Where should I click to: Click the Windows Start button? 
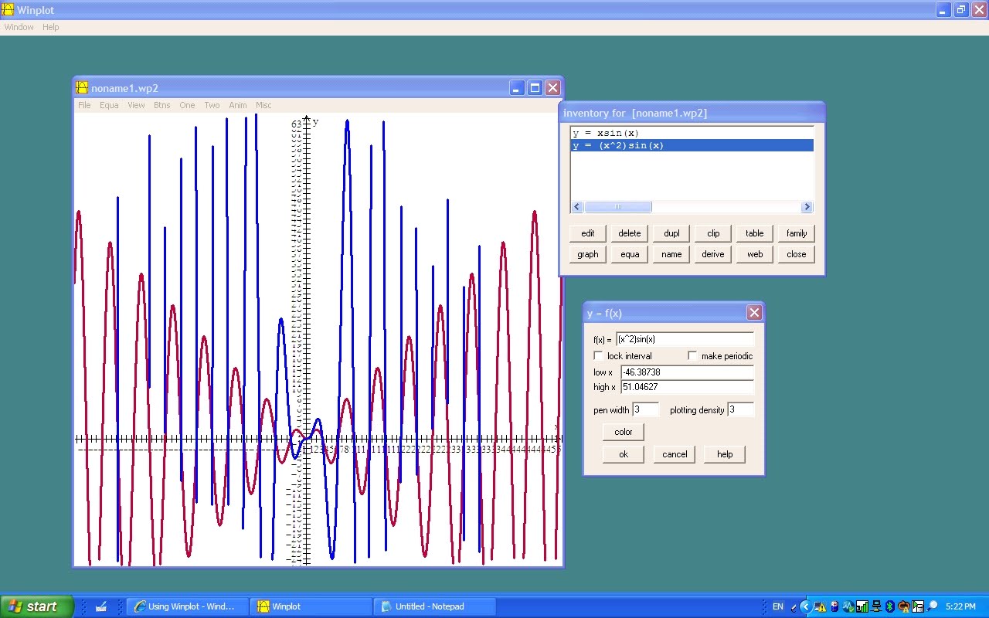[x=35, y=606]
